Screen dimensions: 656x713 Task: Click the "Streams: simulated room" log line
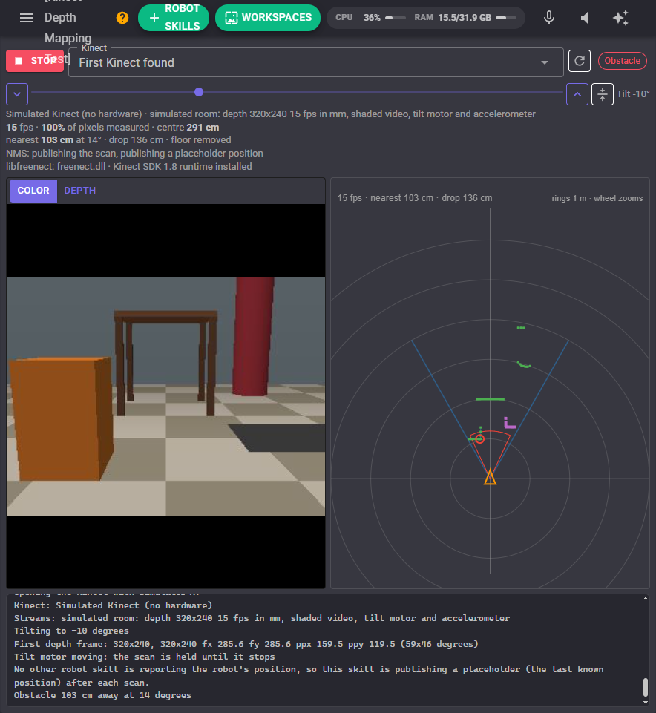(x=262, y=618)
